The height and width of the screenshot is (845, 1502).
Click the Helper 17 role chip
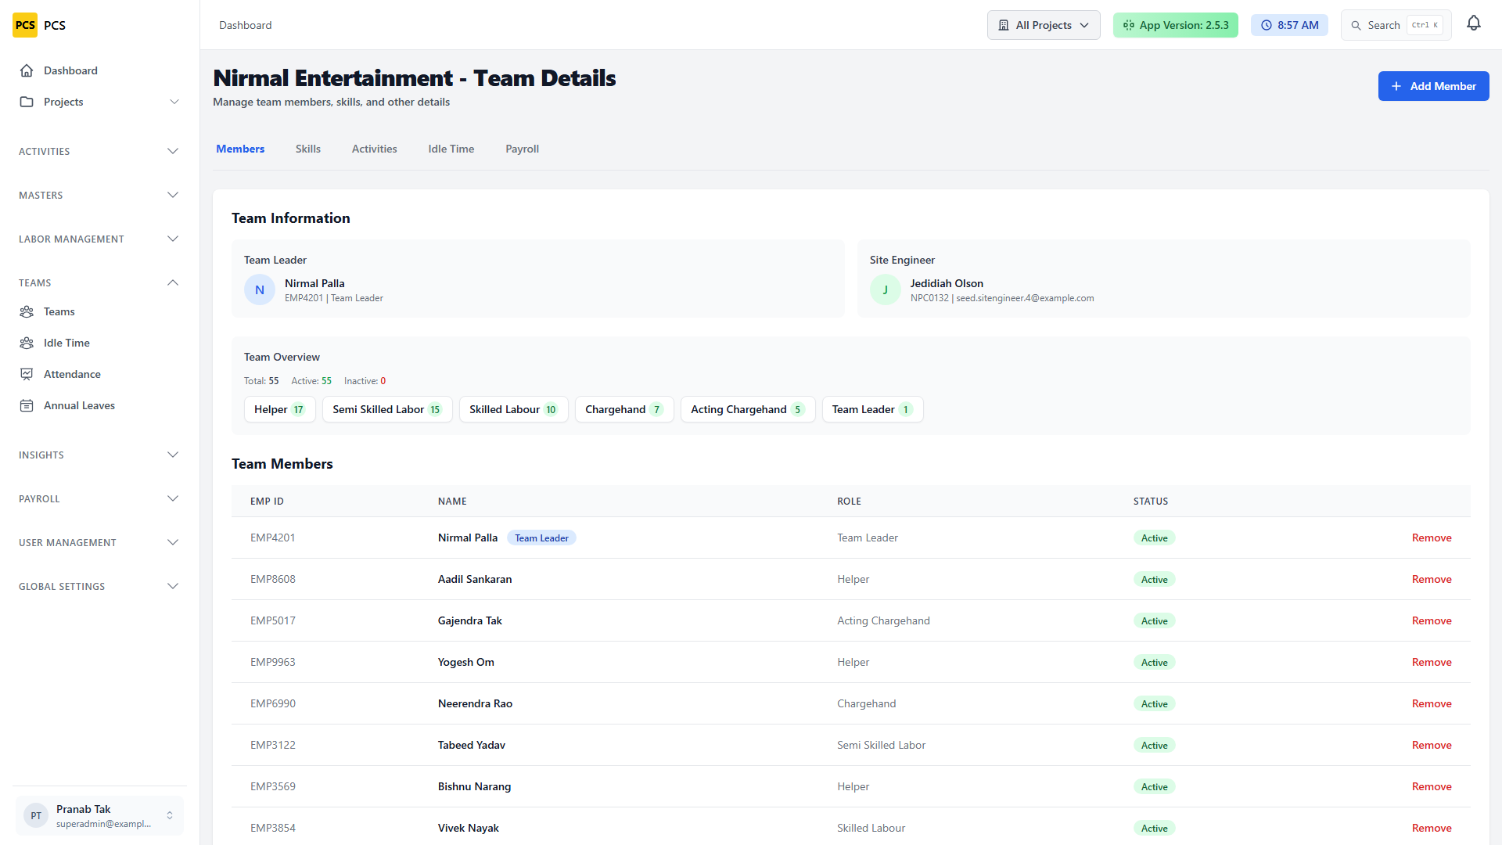pyautogui.click(x=280, y=409)
